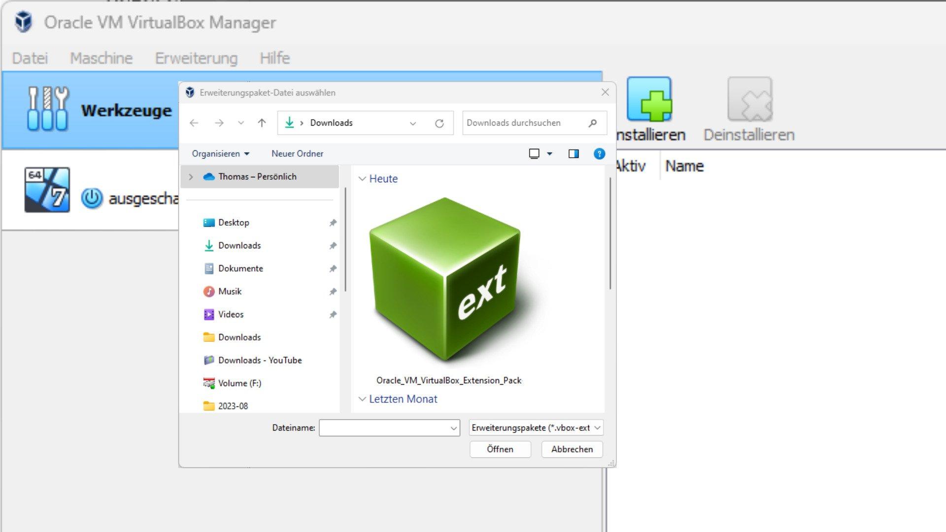The image size is (946, 532).
Task: Open file dialog help icon
Action: pos(599,154)
